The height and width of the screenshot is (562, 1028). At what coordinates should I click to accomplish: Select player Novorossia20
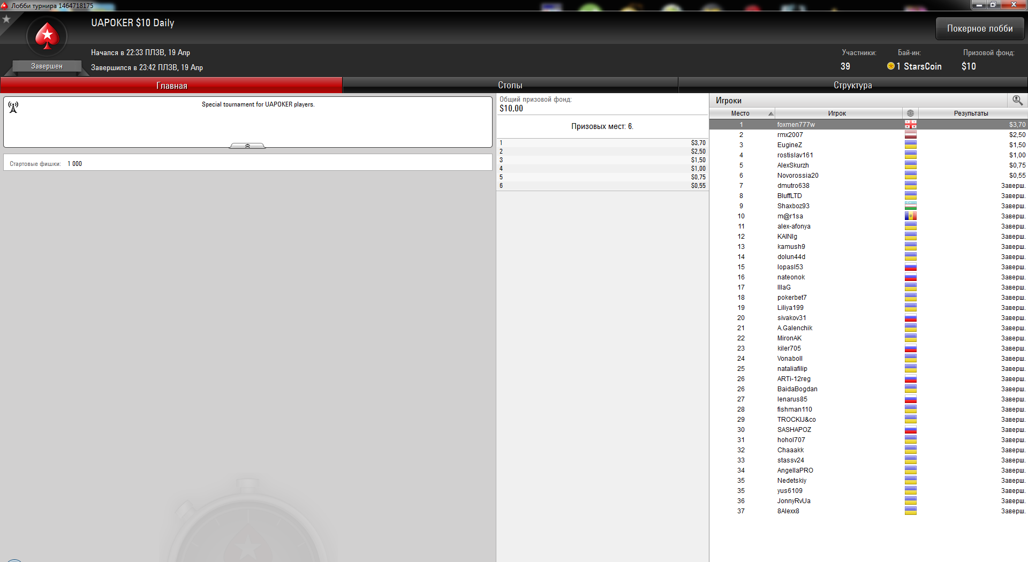[x=868, y=175]
